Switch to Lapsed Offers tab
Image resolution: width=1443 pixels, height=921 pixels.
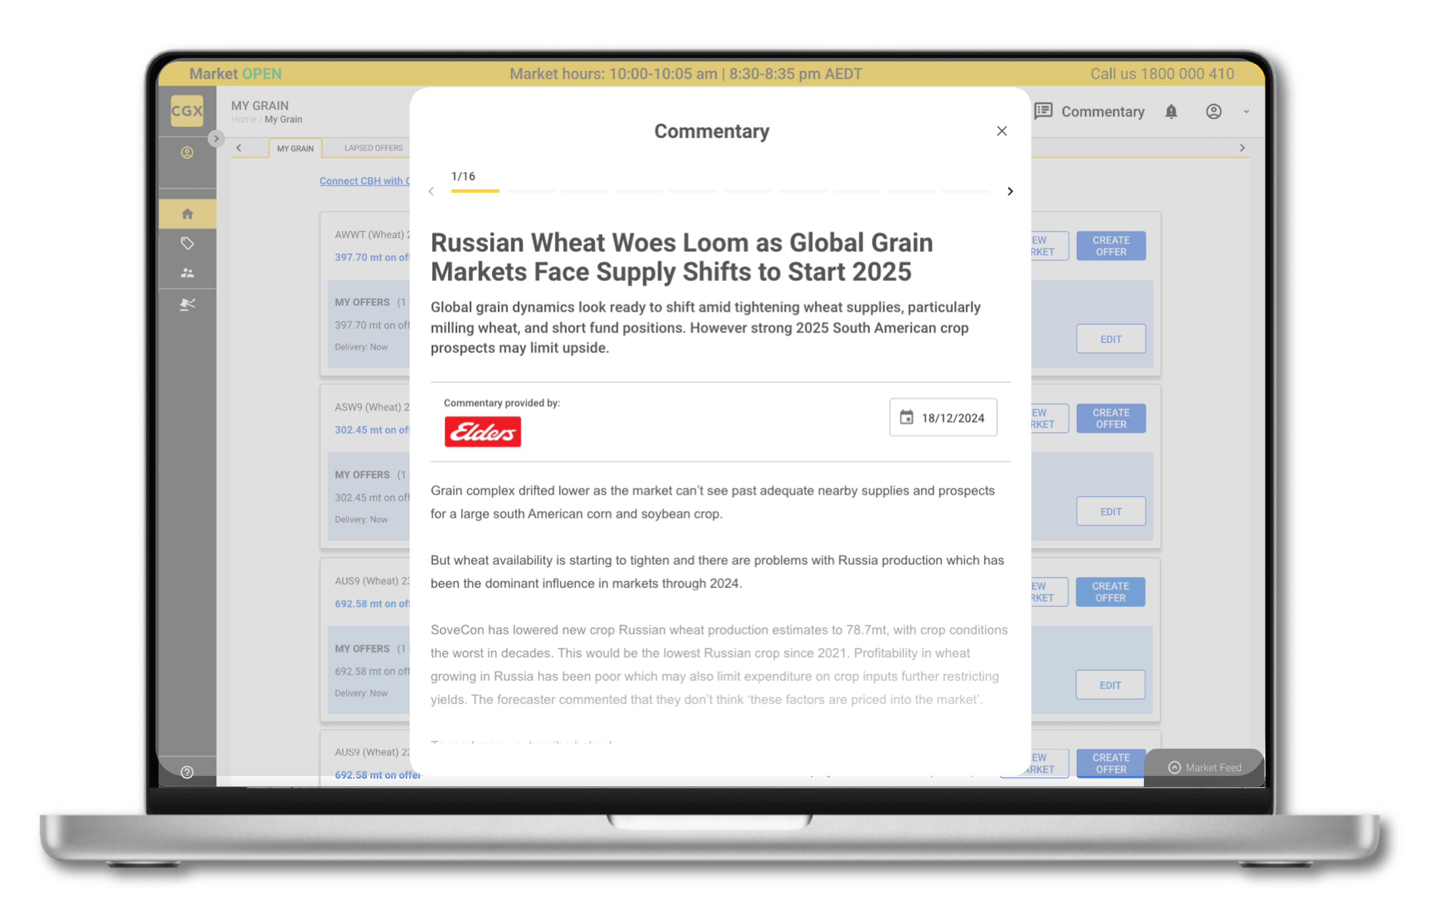(x=373, y=148)
